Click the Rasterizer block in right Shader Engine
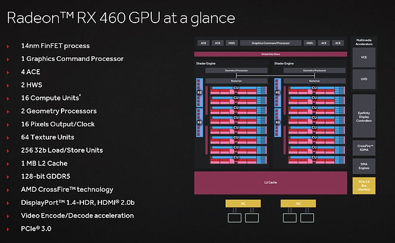Image resolution: width=395 pixels, height=243 pixels. tap(314, 81)
